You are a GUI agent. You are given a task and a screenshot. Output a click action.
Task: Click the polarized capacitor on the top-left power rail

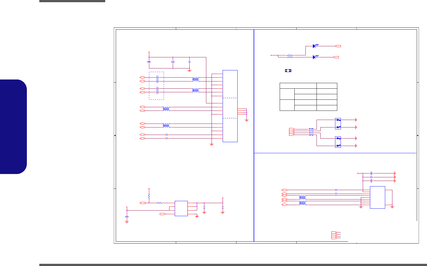coord(149,62)
